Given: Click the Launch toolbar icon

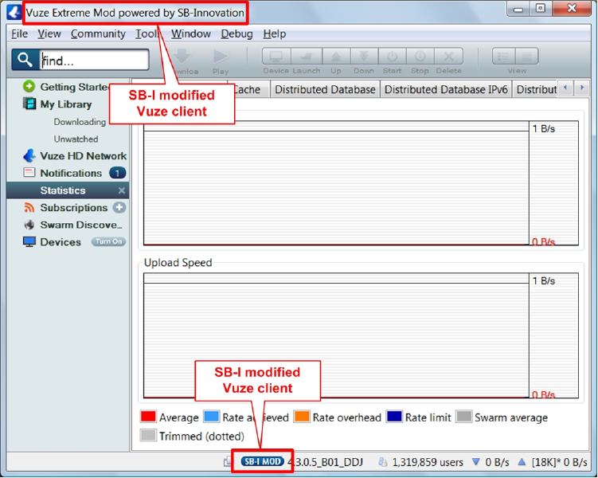Looking at the screenshot, I should pos(307,56).
